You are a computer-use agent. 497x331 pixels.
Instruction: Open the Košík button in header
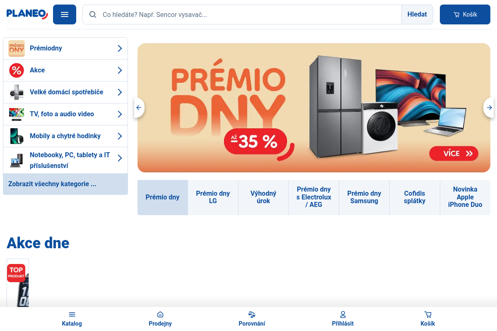[x=465, y=14]
